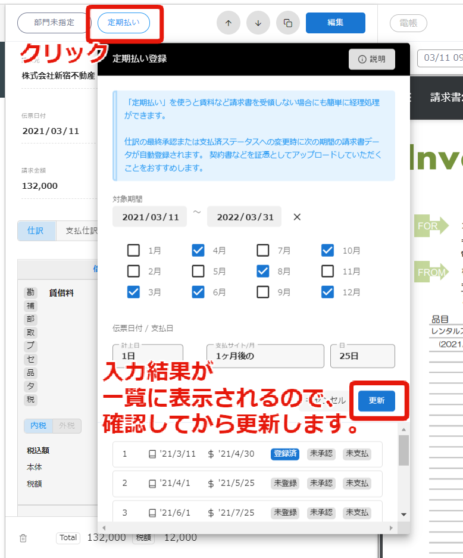Click the 請求金額 value 132,000
Viewport: 463px width, 558px height.
click(x=39, y=186)
